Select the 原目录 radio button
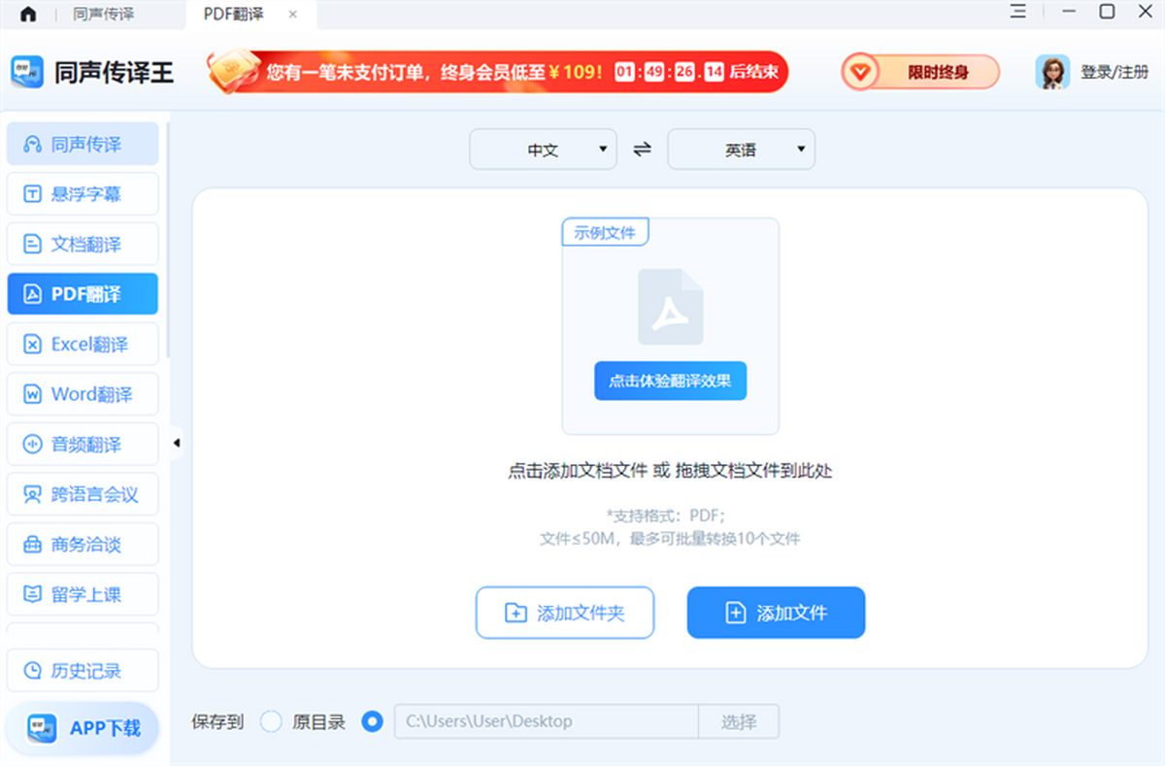The width and height of the screenshot is (1165, 766). click(272, 721)
